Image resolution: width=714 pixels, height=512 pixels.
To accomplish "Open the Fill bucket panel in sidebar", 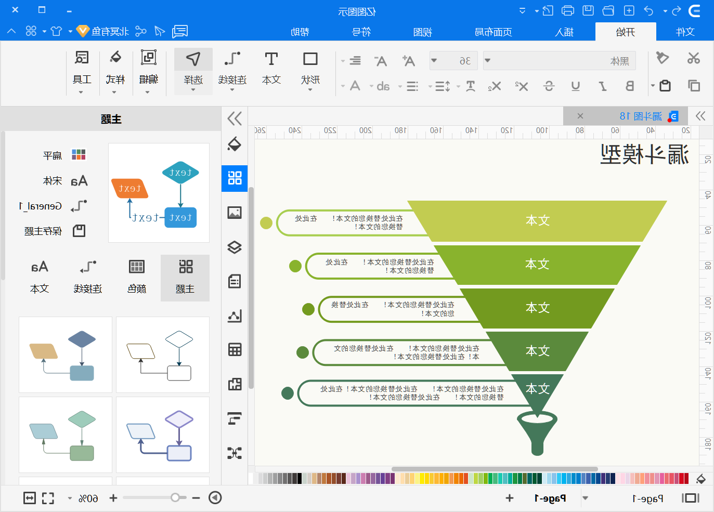I will (x=235, y=144).
